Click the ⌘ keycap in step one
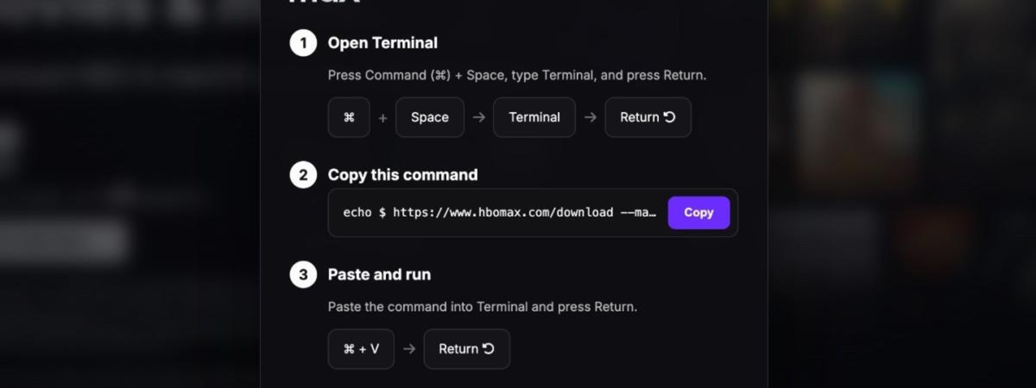The width and height of the screenshot is (1036, 388). click(349, 117)
